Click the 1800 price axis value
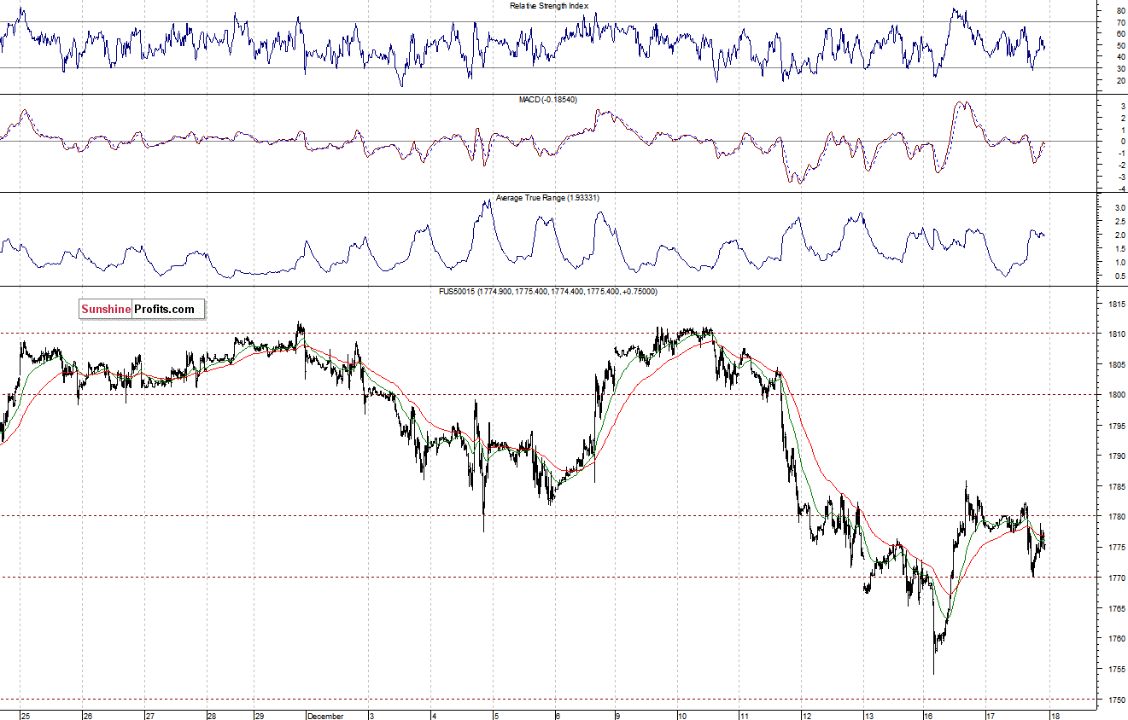Viewport: 1128px width, 720px height. pyautogui.click(x=1117, y=395)
